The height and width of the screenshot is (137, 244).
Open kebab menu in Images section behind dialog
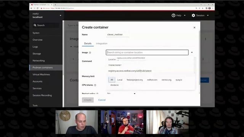tap(205, 39)
